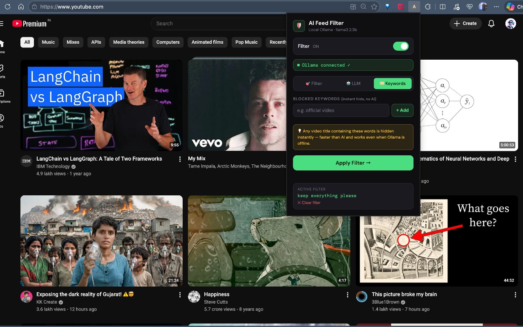Image resolution: width=523 pixels, height=327 pixels.
Task: Reload the page with the refresh icon
Action: (7, 7)
